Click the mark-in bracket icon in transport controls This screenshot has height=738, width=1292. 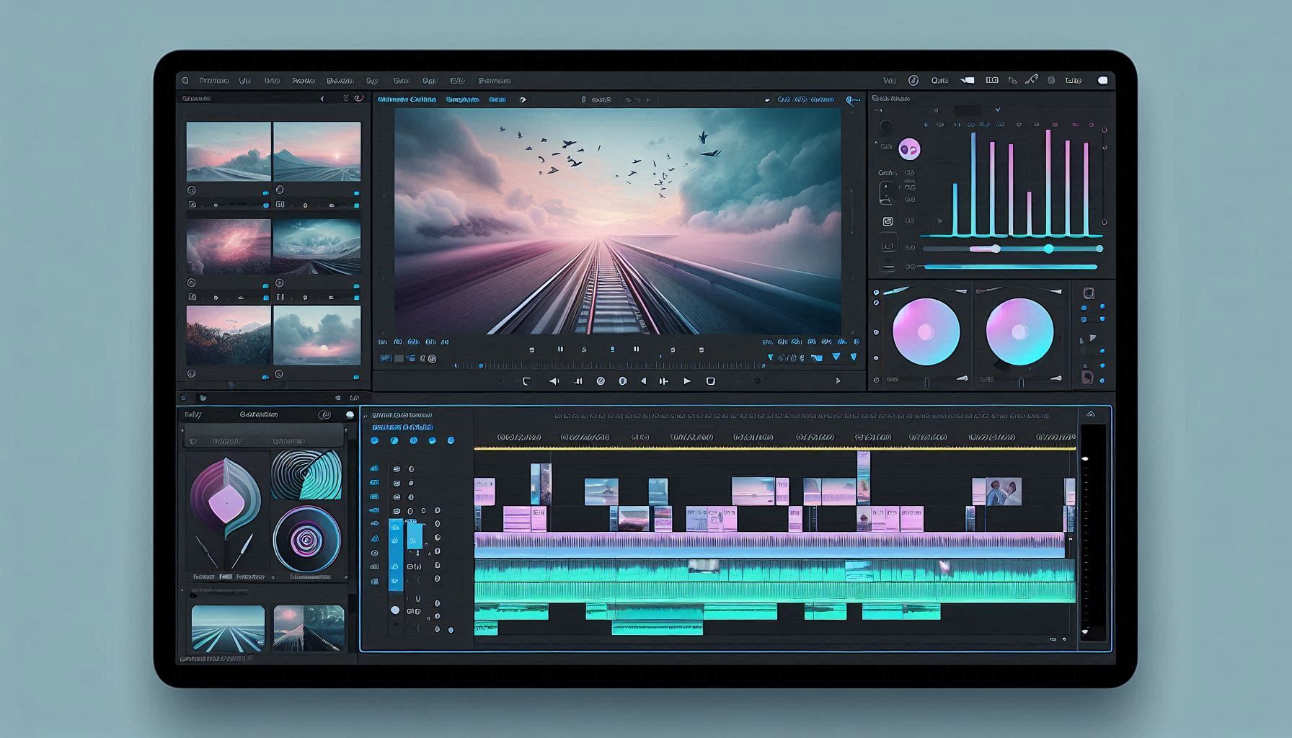(x=526, y=381)
